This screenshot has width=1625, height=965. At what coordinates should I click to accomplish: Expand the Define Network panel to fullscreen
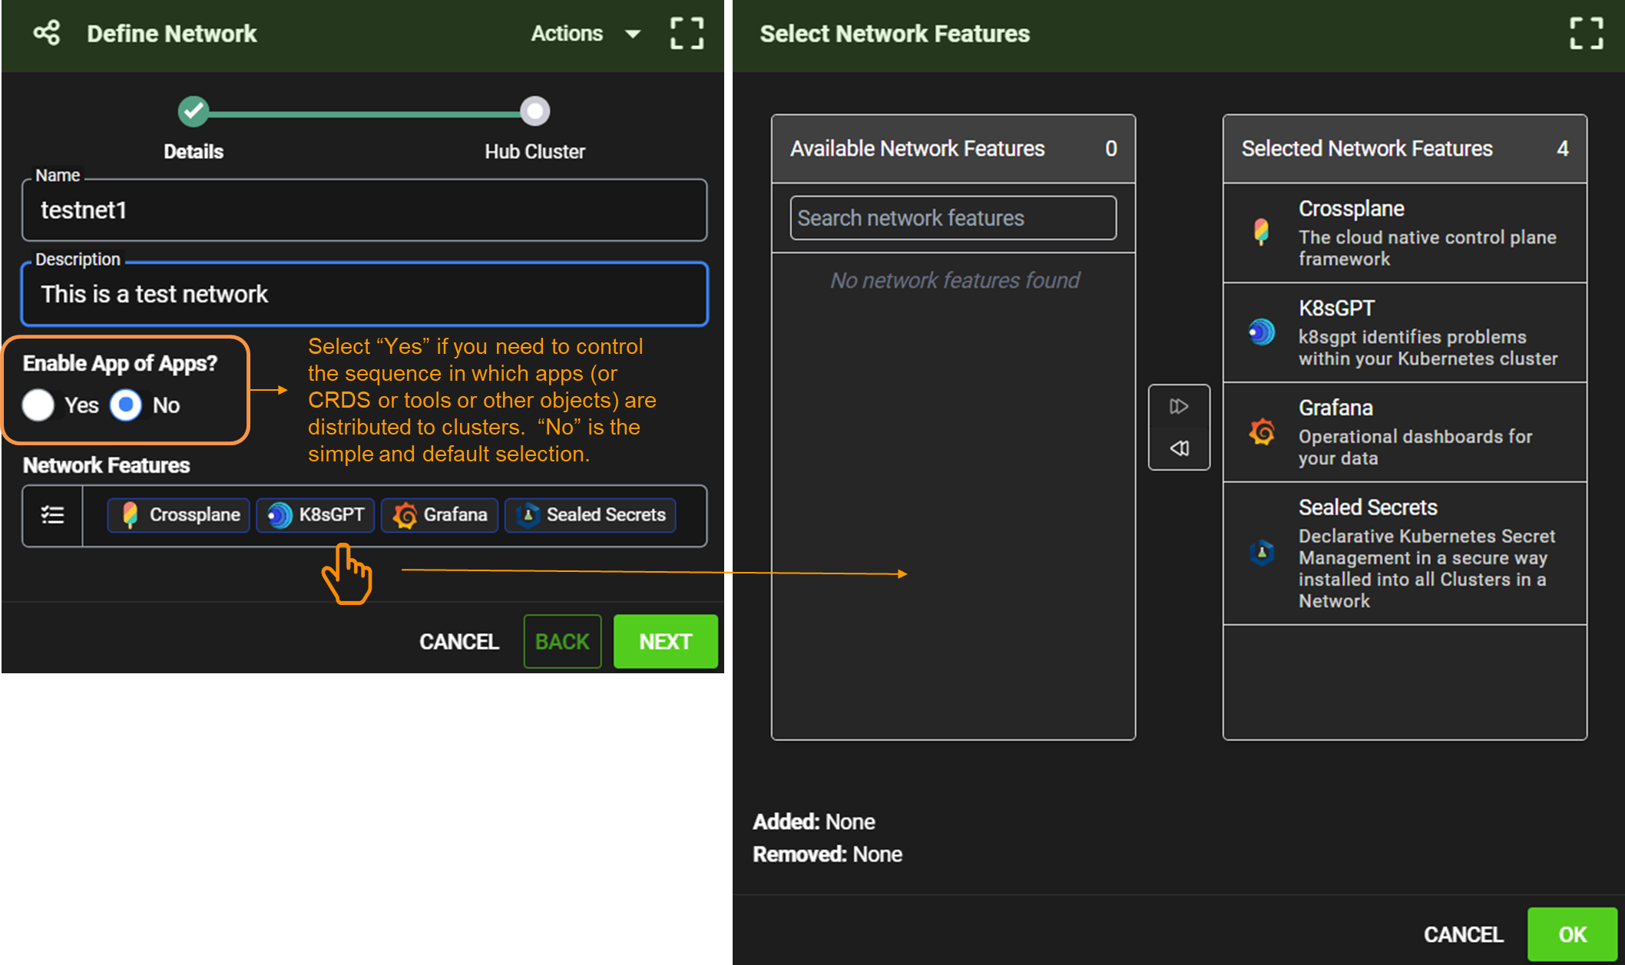(687, 34)
